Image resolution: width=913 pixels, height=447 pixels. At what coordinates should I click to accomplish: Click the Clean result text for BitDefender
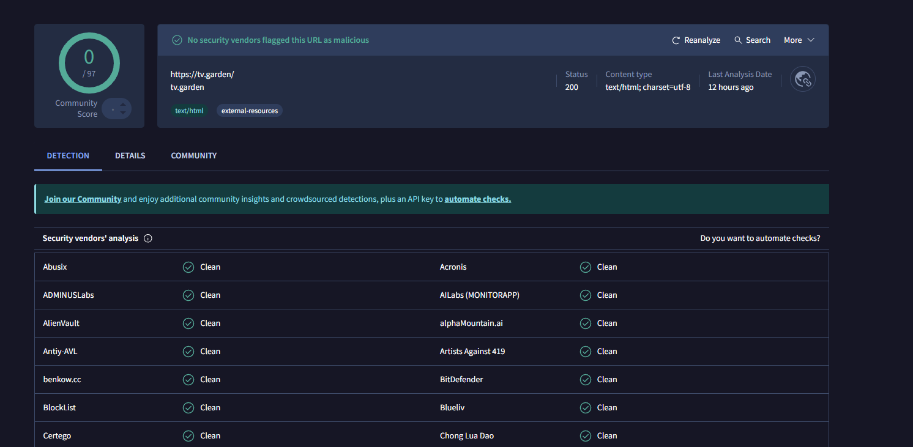(x=607, y=380)
